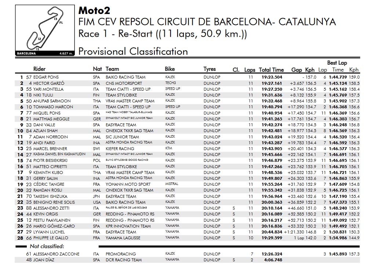Click the Team column header
Image resolution: width=369 pixels, height=265 pixels.
pos(112,69)
